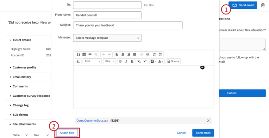Image resolution: width=269 pixels, height=138 pixels.
Task: Delete the ticket with the trash icon
Action: click(x=263, y=5)
